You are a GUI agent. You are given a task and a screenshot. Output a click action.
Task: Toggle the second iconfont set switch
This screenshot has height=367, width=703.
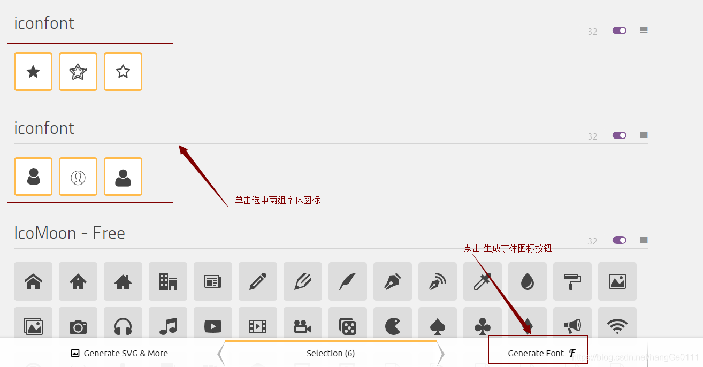click(620, 135)
